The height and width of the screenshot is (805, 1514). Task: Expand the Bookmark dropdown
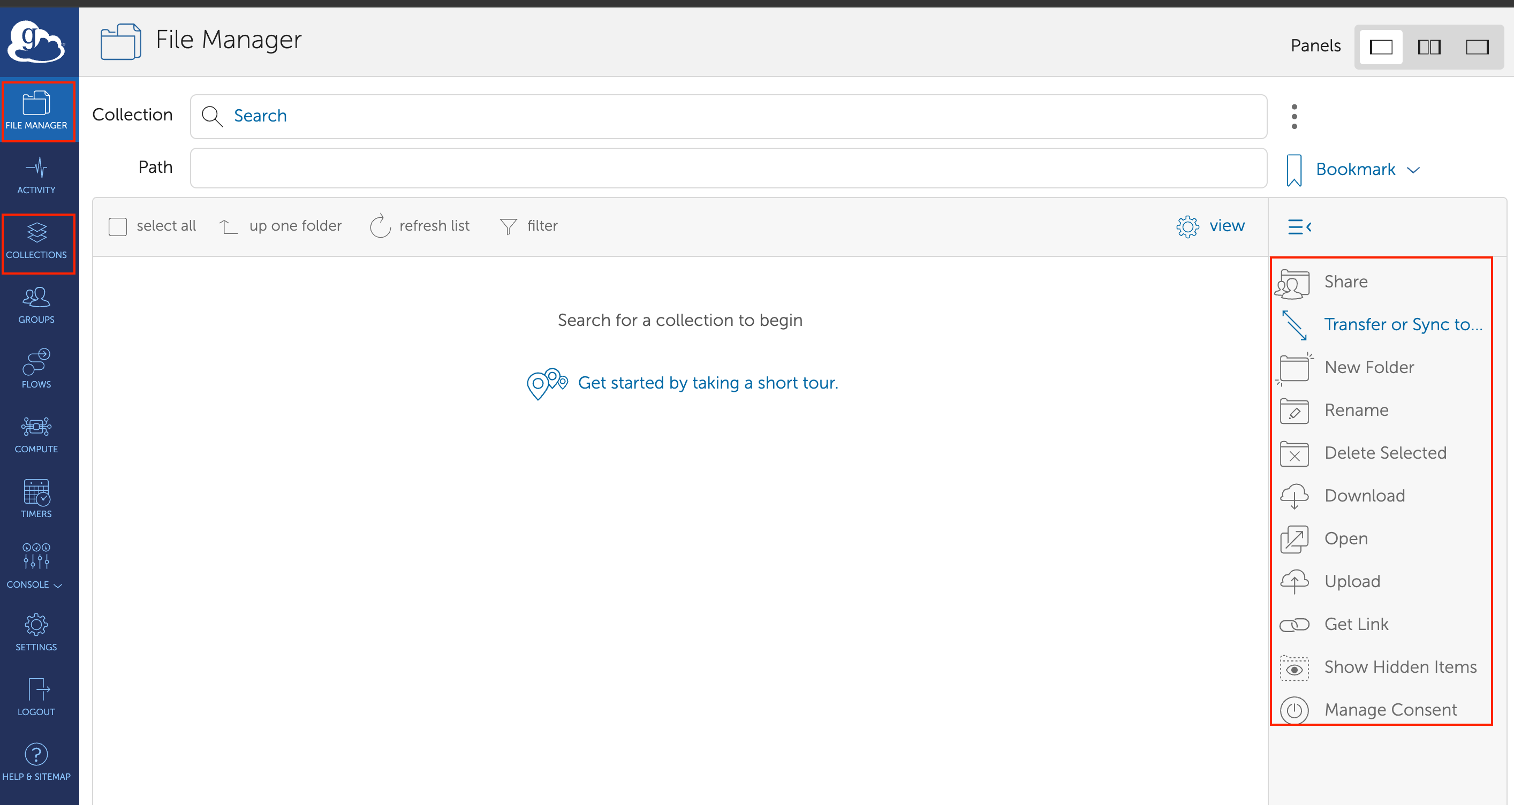pyautogui.click(x=1413, y=170)
